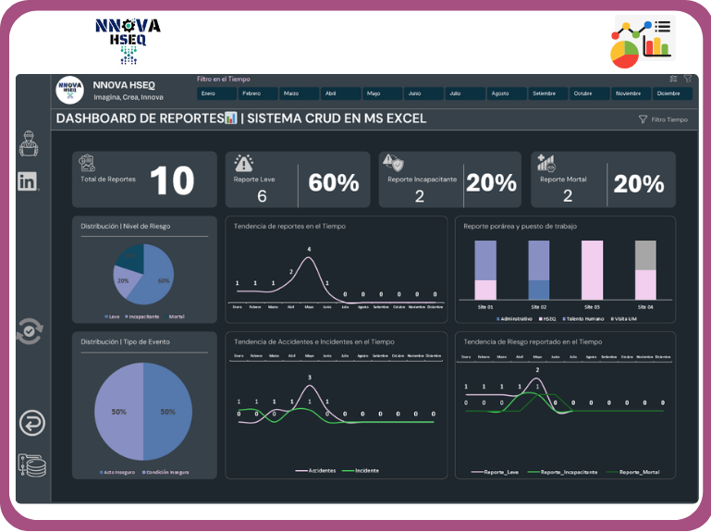Click the Reporte Leve warning icon
This screenshot has height=532, width=711.
point(244,163)
